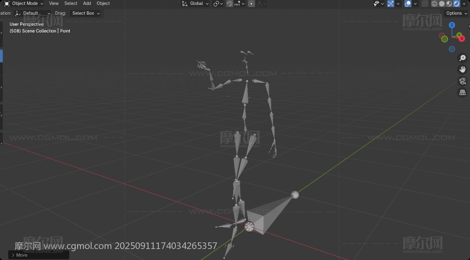Switch to Material Preview shading

(449, 4)
